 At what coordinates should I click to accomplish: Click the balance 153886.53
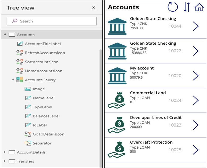(x=138, y=53)
